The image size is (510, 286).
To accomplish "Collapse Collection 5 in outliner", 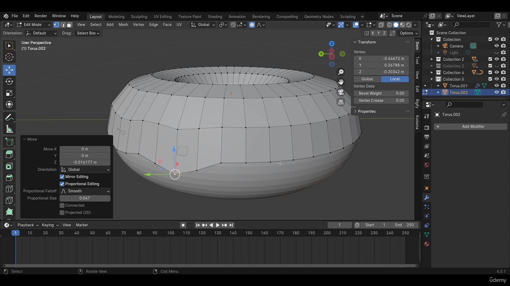I will (432, 79).
